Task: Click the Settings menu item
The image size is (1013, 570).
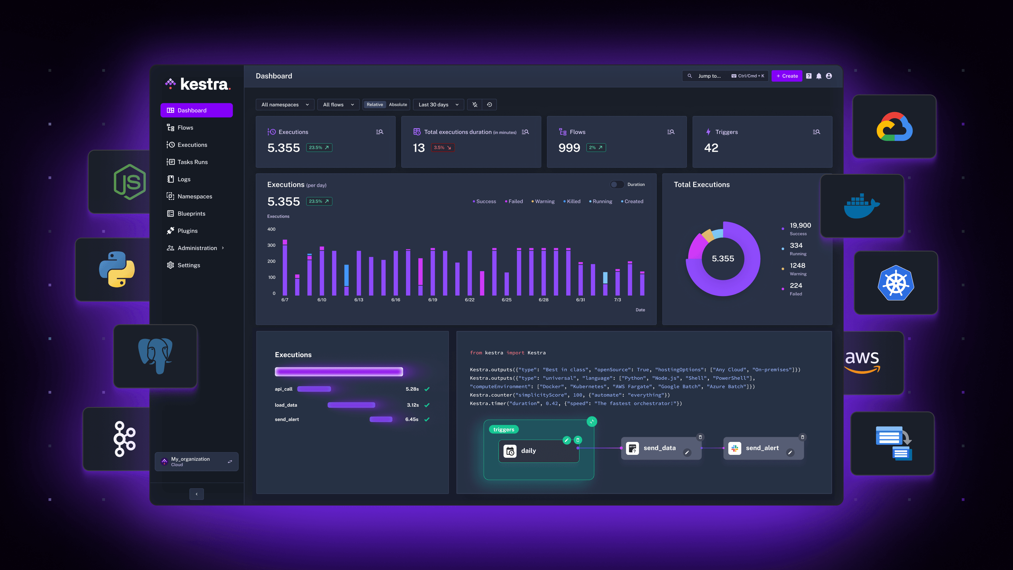Action: click(x=189, y=265)
